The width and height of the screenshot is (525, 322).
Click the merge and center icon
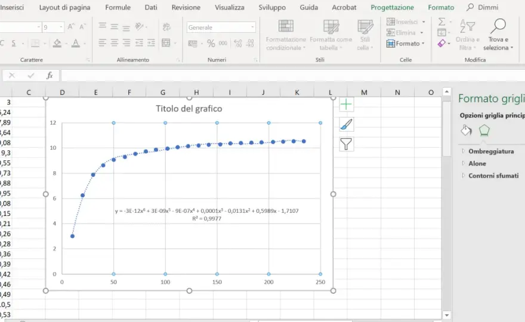click(x=166, y=43)
